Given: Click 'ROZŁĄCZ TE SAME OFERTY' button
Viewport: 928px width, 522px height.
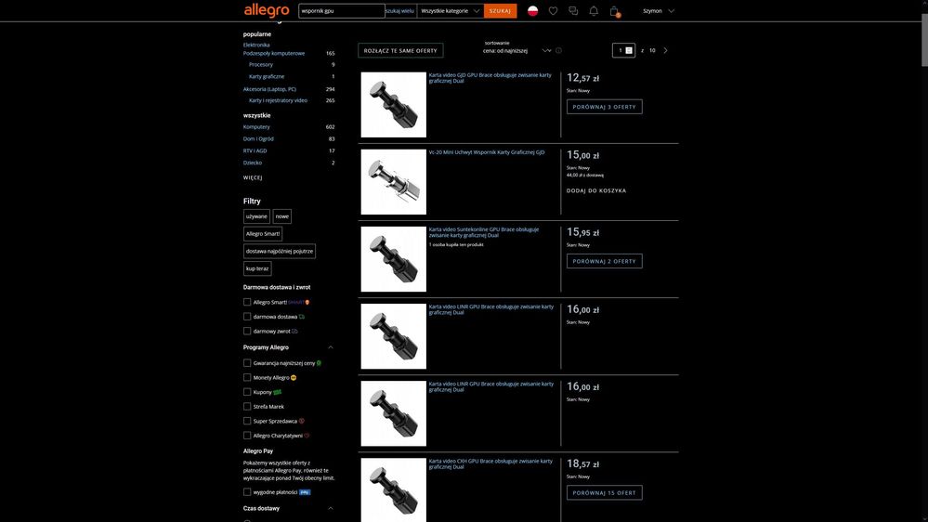Looking at the screenshot, I should tap(400, 50).
